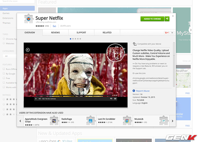
Task: Click the Report Abuse link
Action: [x=143, y=91]
